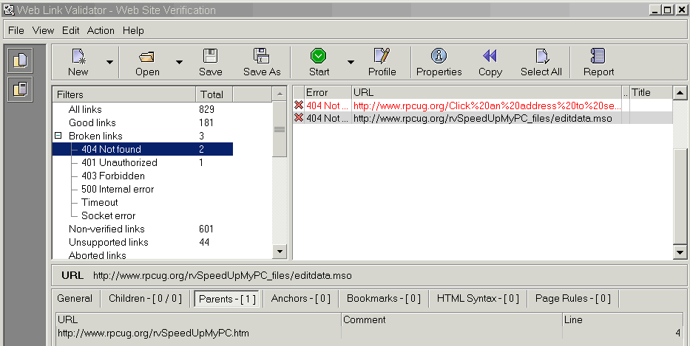The height and width of the screenshot is (346, 690).
Task: Collapse the Broken links tree node
Action: point(58,136)
